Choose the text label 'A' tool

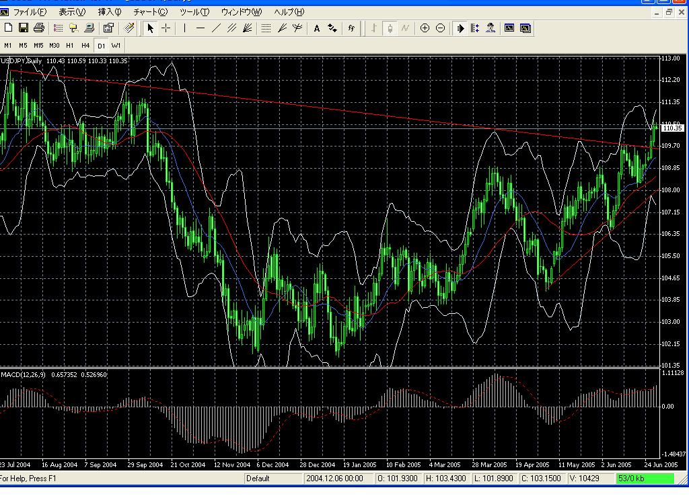(317, 28)
